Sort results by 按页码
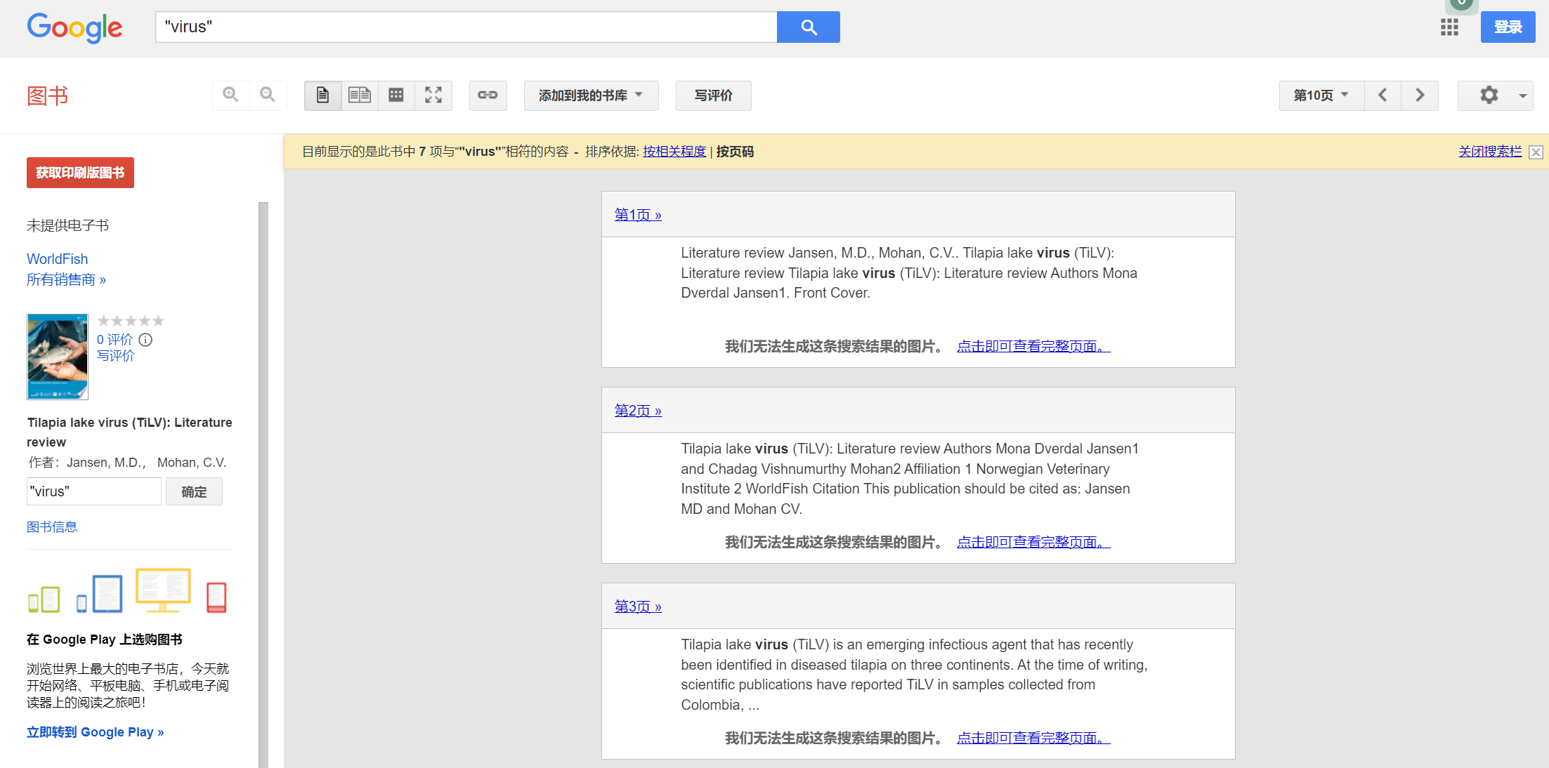Screen dimensions: 1549x768 (735, 152)
